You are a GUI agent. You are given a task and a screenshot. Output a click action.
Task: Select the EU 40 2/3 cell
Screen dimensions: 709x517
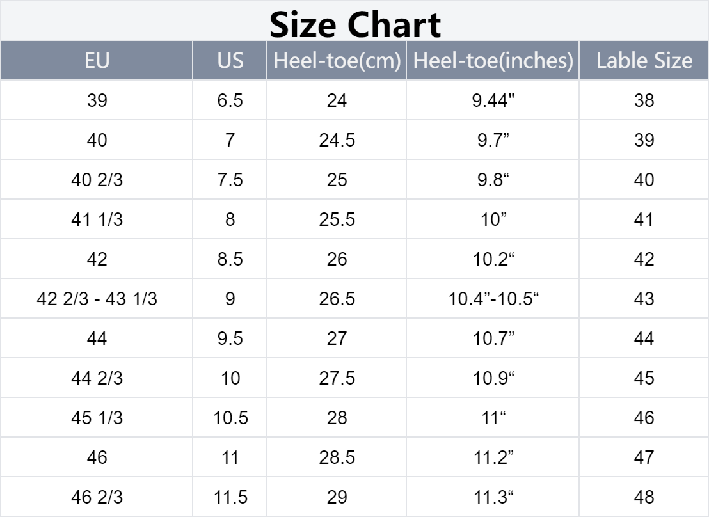pos(97,180)
